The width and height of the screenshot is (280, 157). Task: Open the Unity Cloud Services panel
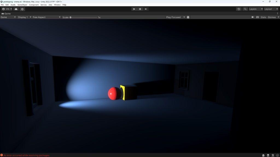coord(16,9)
